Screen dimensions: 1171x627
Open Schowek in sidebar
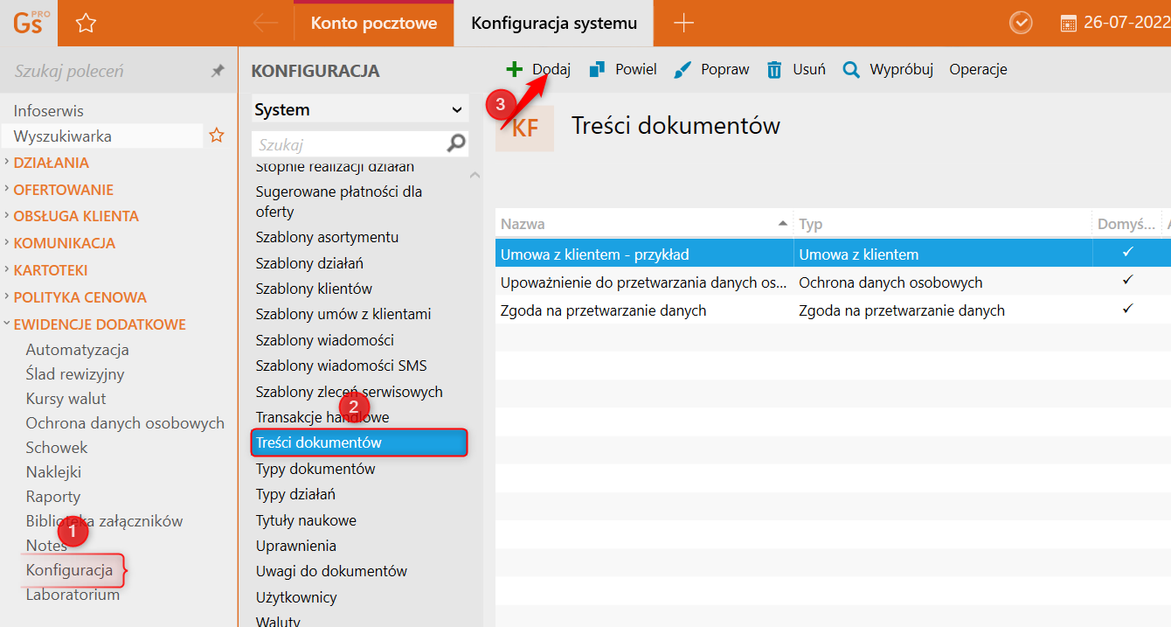click(x=57, y=448)
